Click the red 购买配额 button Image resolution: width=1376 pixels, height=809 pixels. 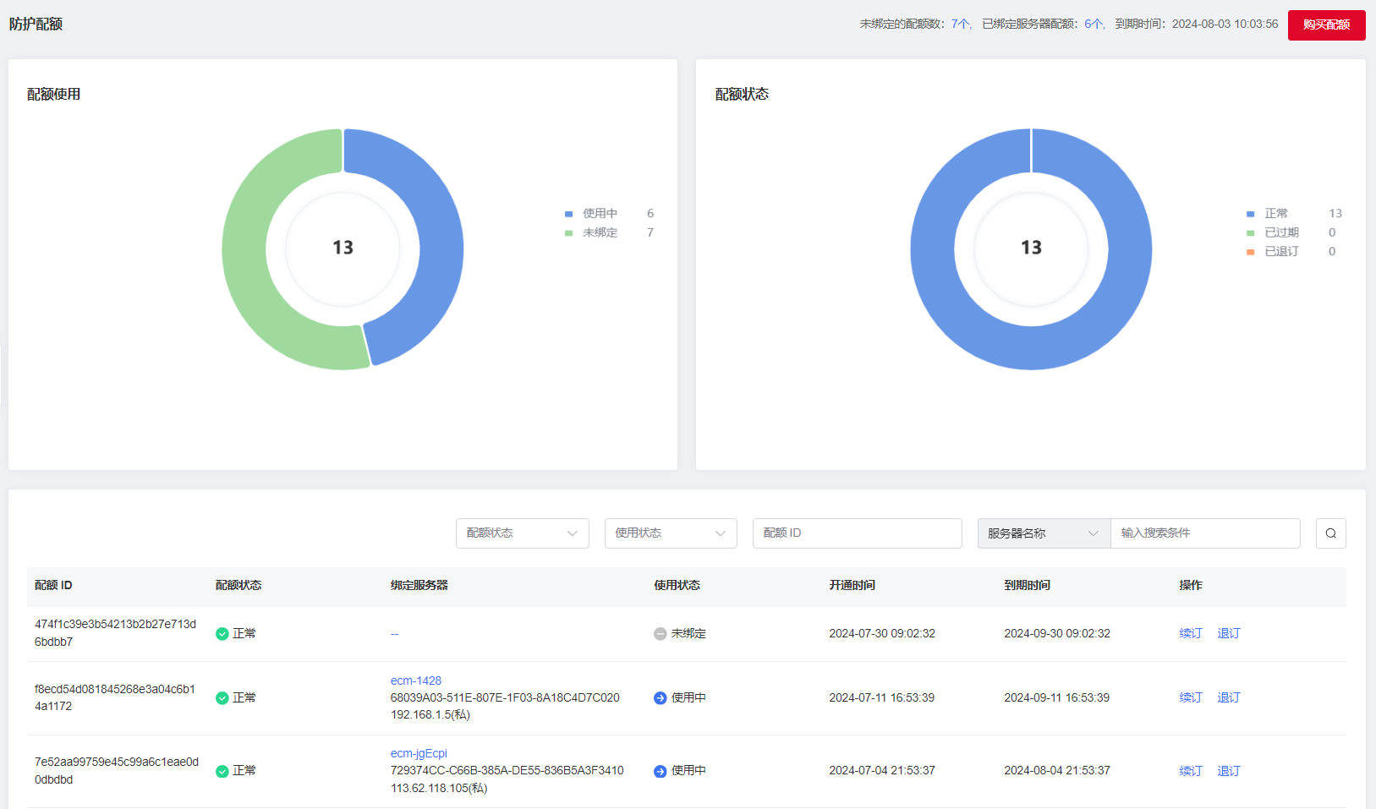[x=1326, y=25]
